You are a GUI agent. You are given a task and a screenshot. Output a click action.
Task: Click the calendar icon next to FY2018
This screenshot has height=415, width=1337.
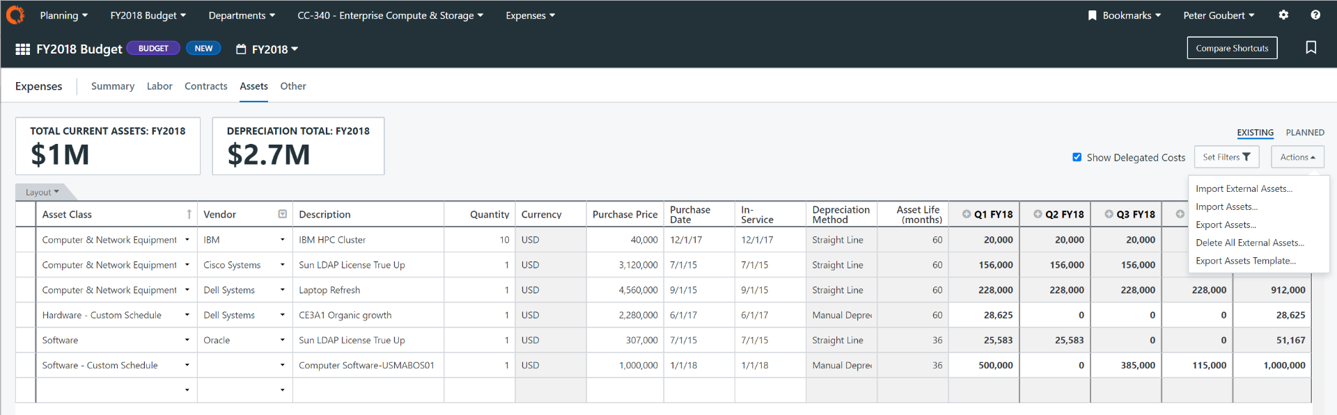tap(241, 49)
